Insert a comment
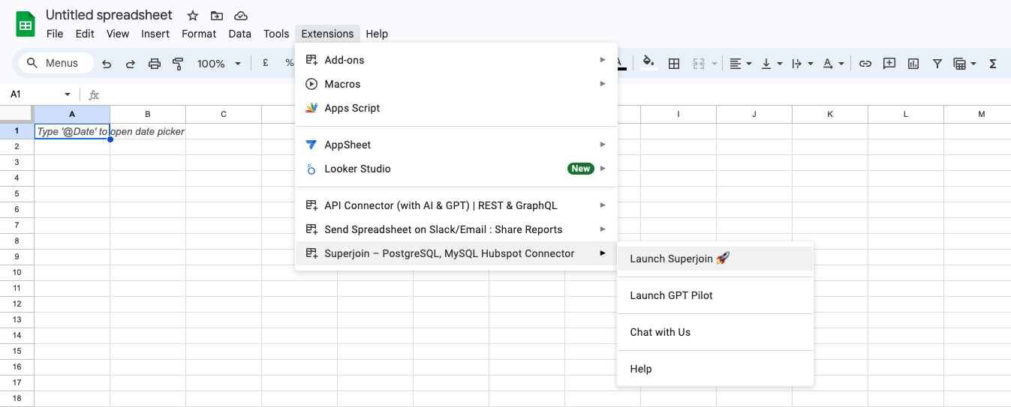1011x407 pixels. click(x=889, y=64)
